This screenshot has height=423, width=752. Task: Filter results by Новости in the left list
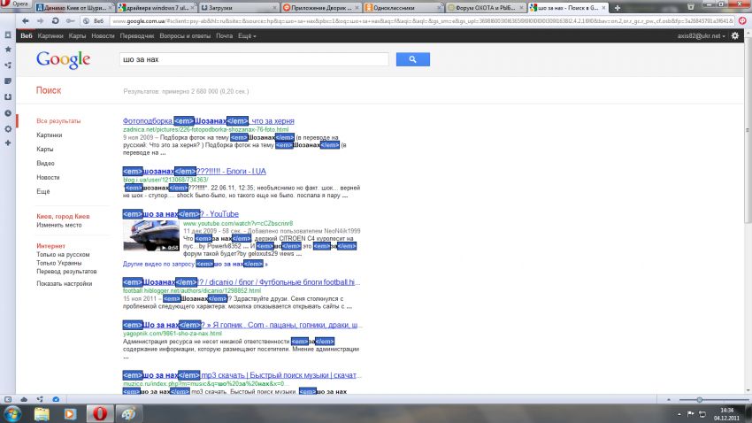pyautogui.click(x=48, y=177)
